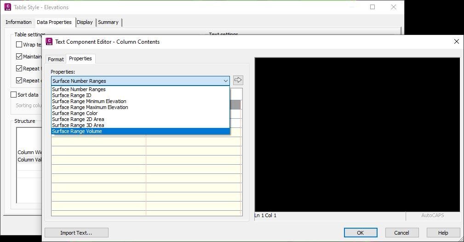Choose Surface Range ID option
This screenshot has width=464, height=242.
point(140,95)
